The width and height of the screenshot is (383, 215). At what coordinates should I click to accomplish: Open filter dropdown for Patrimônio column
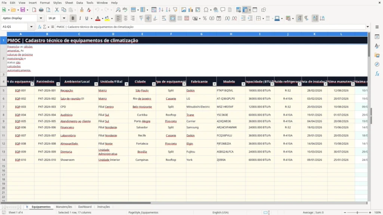[58, 84]
